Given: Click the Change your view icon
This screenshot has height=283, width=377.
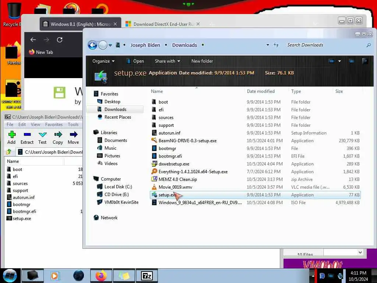Looking at the screenshot, I should (332, 61).
